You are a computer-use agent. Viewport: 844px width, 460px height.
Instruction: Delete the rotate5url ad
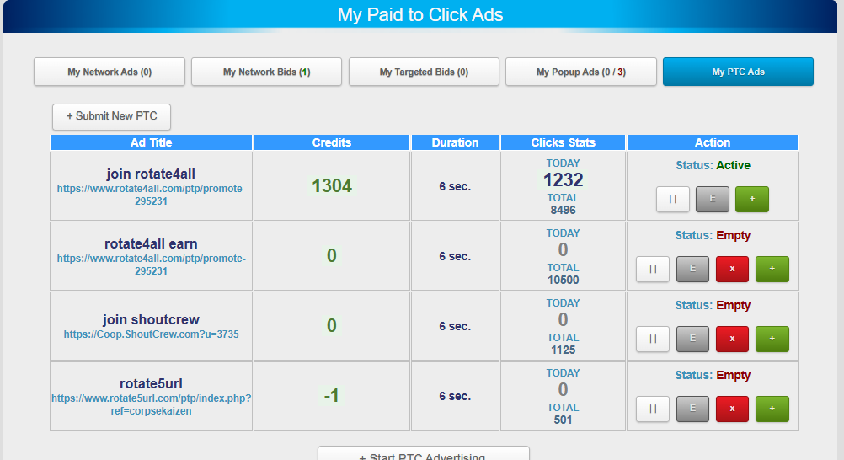tap(732, 409)
